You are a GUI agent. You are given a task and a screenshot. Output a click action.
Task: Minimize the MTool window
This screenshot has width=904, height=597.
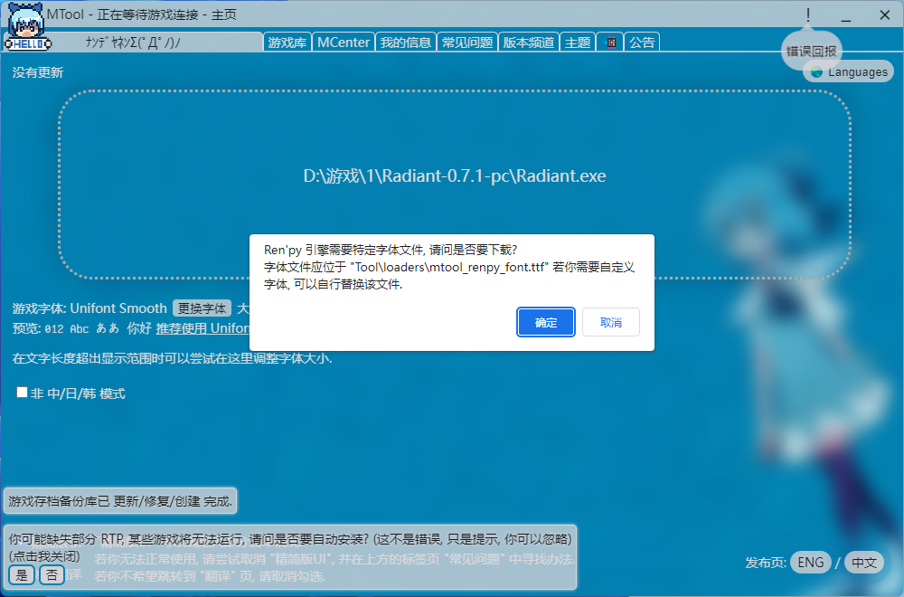846,15
